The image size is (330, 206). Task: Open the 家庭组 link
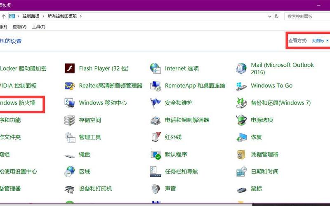5,154
